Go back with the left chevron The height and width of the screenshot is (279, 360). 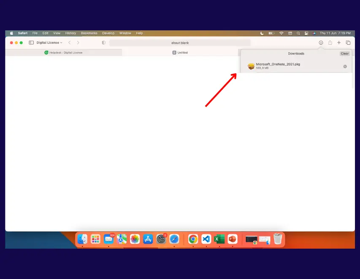coord(70,43)
